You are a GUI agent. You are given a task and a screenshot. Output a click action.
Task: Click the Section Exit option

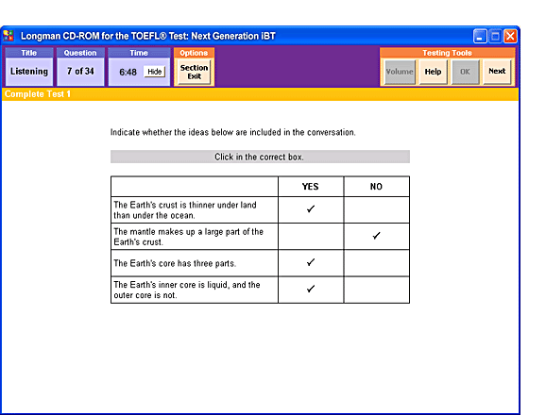tap(194, 72)
